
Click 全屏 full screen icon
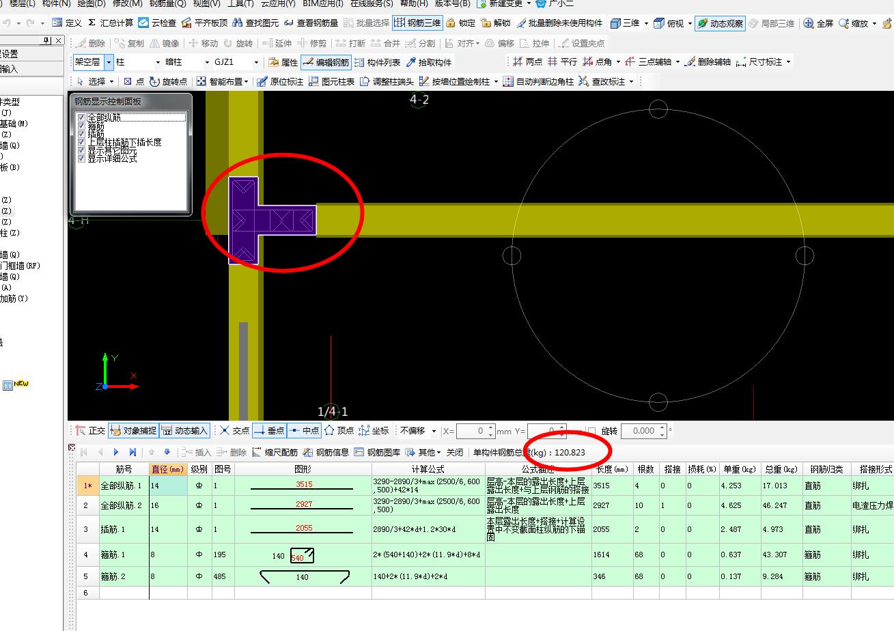click(818, 23)
